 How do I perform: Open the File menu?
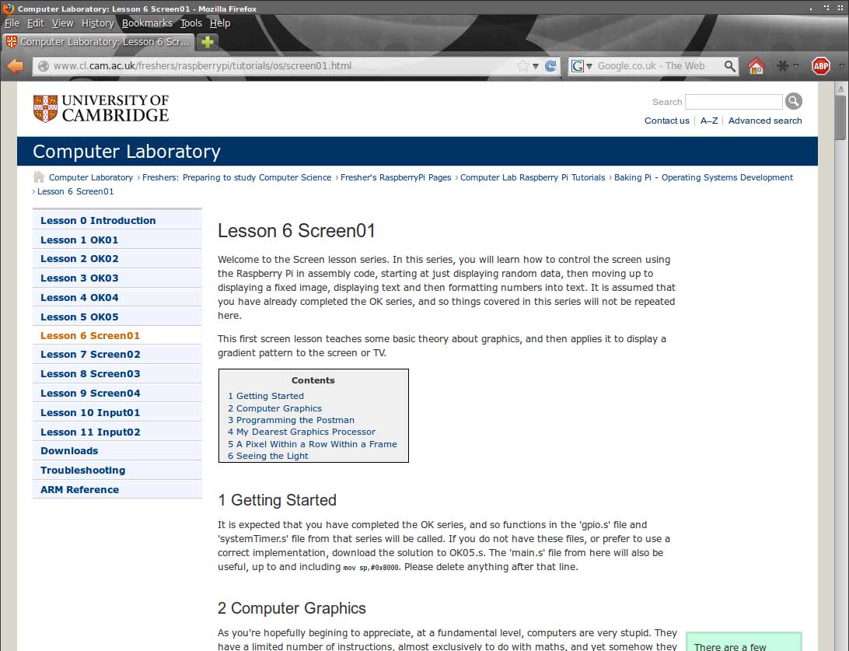[x=12, y=23]
